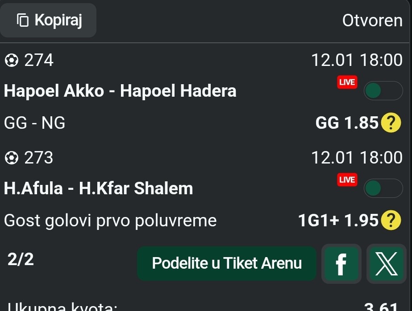Click the 2/2 selections counter
This screenshot has width=412, height=311.
coord(21,259)
